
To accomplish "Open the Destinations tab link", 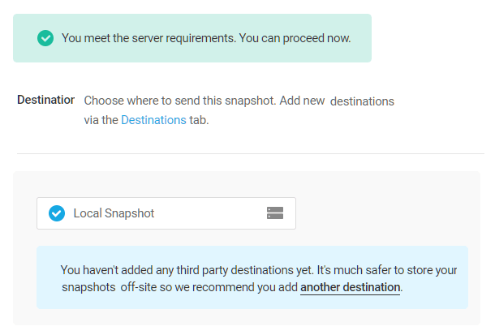I will (x=153, y=120).
